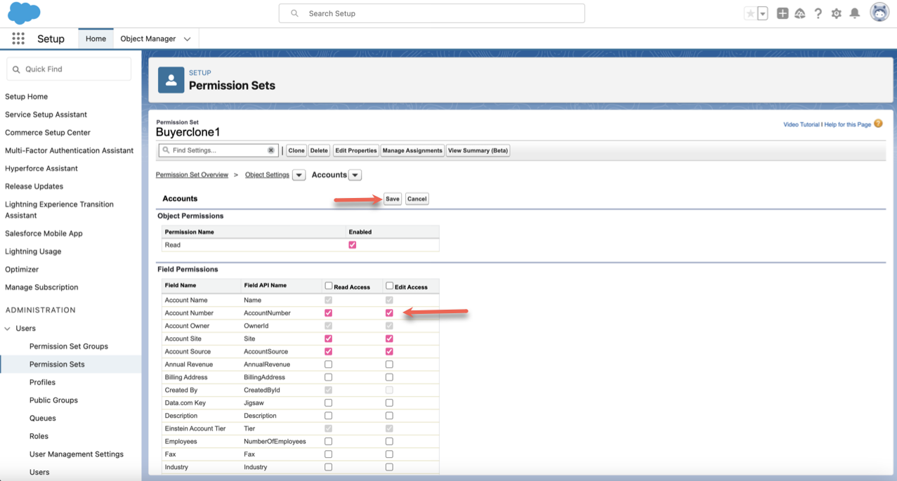Open the Global Actions plus icon
Screen dimensions: 897x481
(782, 13)
